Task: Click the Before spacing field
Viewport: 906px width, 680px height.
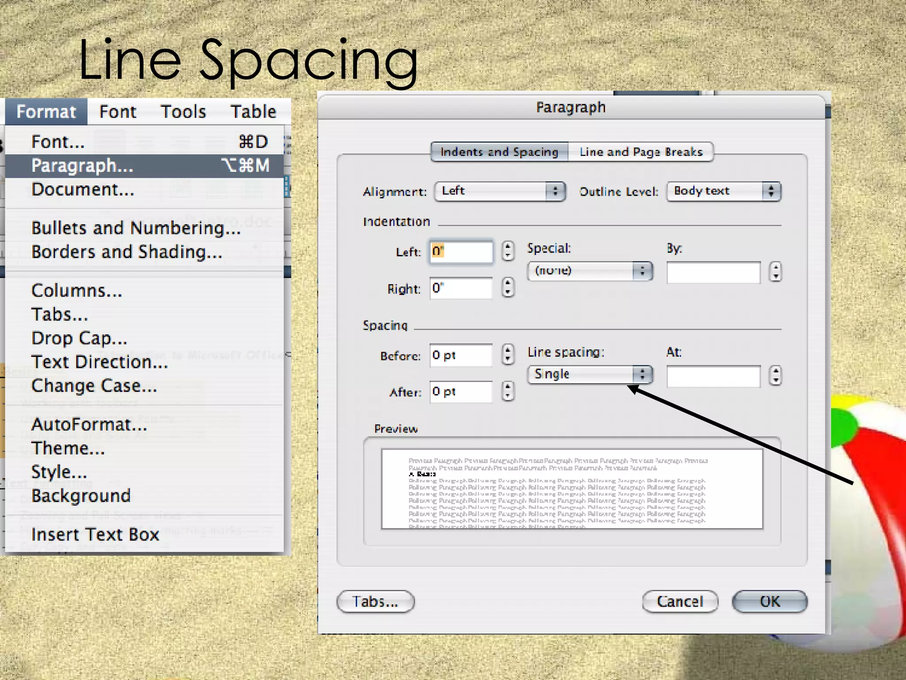Action: point(461,355)
